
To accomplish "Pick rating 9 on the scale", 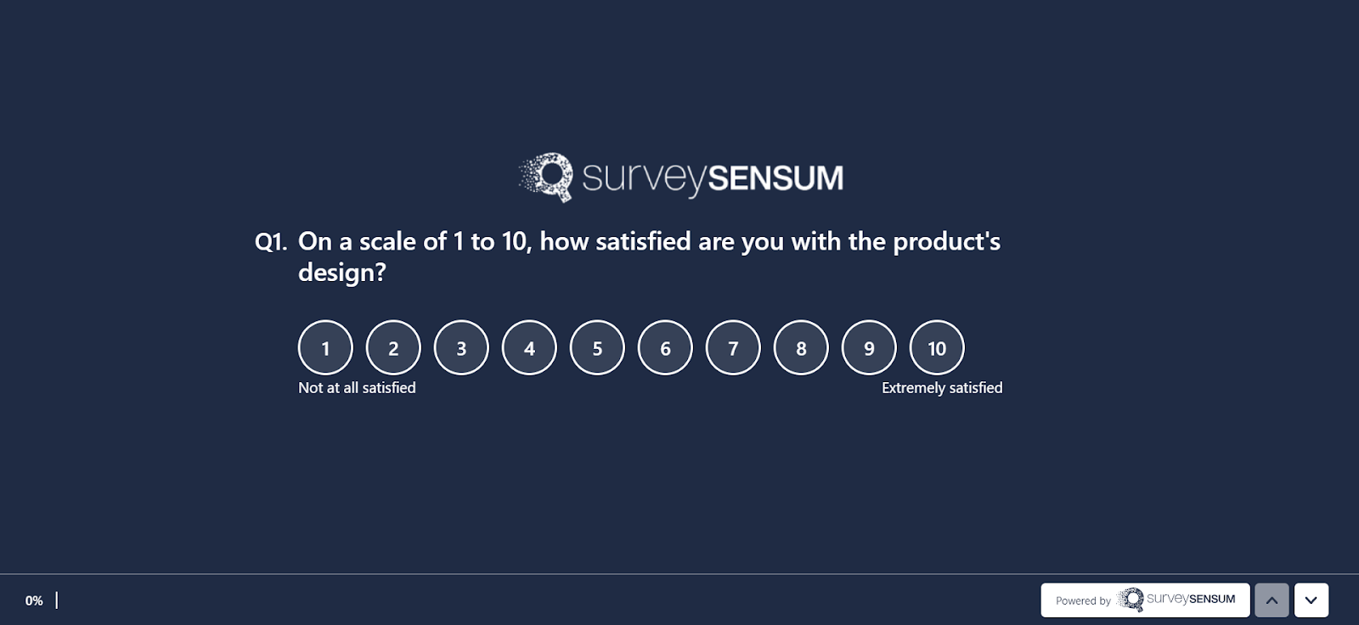I will point(868,347).
